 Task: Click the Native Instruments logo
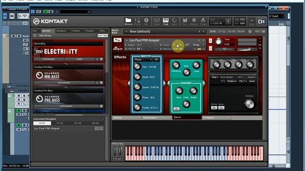coord(262,21)
